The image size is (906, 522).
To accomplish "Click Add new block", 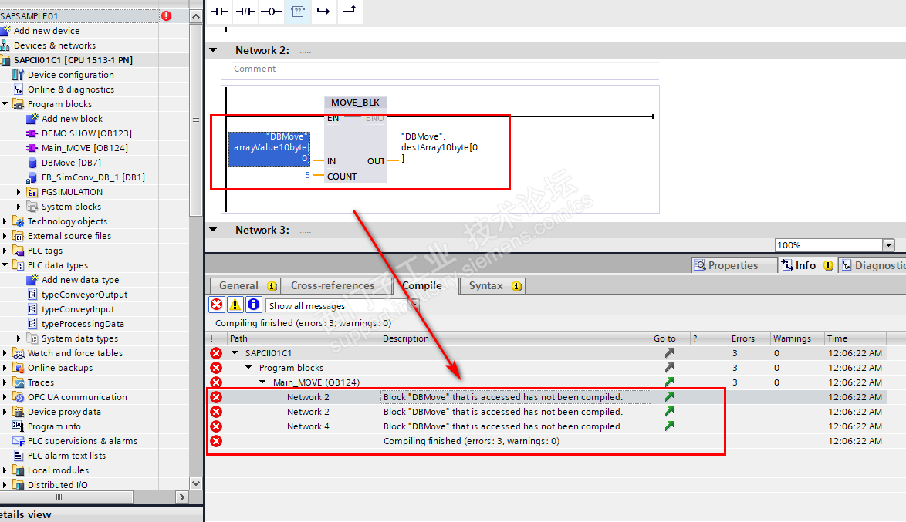I will [72, 119].
